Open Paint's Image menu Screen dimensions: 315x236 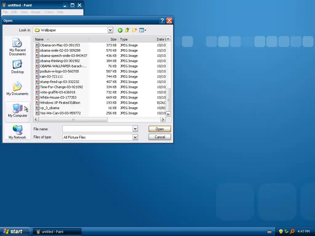click(x=36, y=12)
